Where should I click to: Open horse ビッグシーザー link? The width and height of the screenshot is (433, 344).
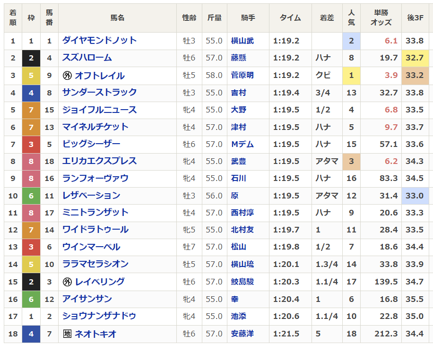click(91, 144)
